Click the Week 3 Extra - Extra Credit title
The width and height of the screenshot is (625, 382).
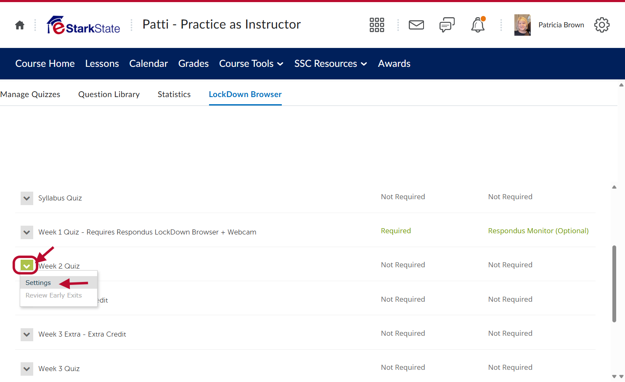click(82, 334)
